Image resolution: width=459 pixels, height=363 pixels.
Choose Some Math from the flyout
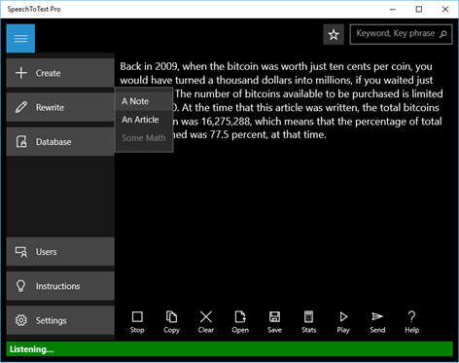(x=144, y=138)
